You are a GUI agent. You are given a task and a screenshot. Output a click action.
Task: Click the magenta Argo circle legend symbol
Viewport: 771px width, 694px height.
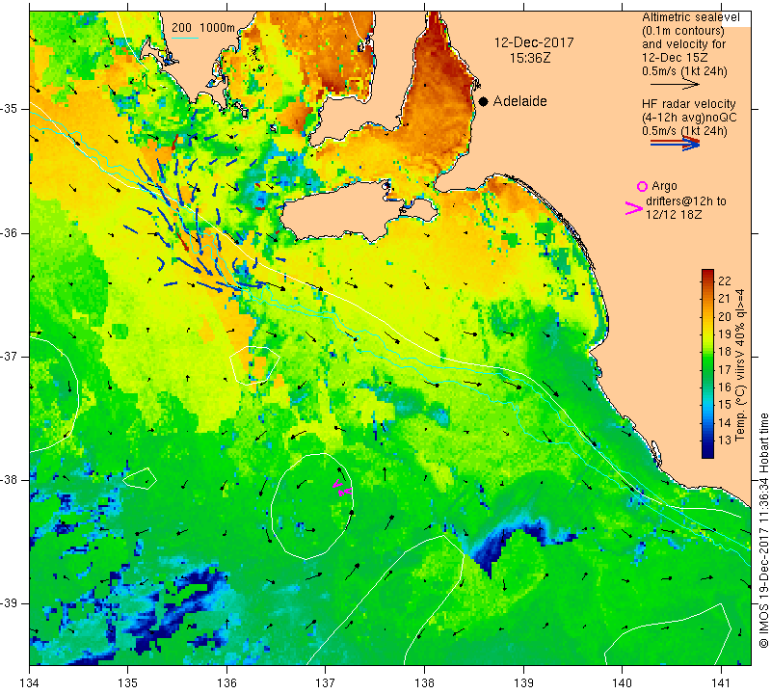(x=642, y=186)
